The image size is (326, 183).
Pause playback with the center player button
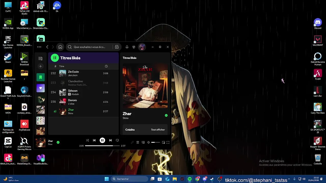point(102,140)
